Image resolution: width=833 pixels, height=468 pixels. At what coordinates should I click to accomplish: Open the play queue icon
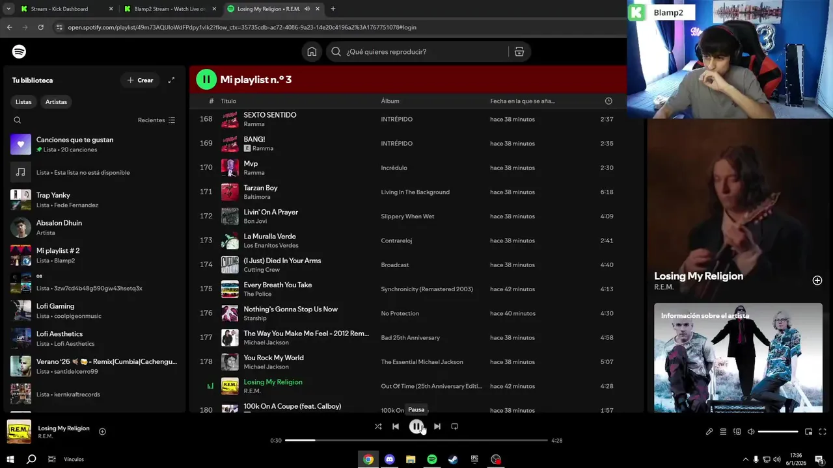[723, 432]
